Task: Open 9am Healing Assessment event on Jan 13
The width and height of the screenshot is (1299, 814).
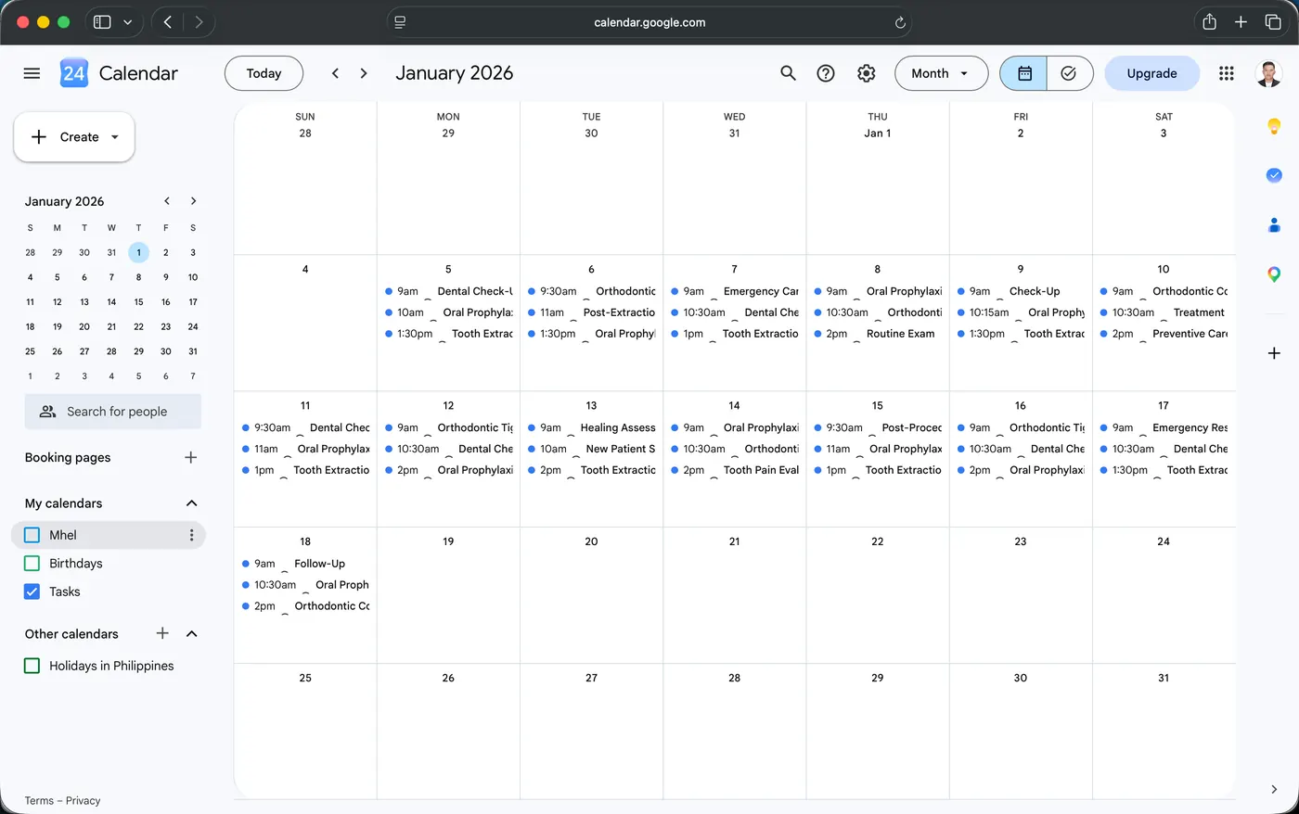Action: tap(591, 427)
